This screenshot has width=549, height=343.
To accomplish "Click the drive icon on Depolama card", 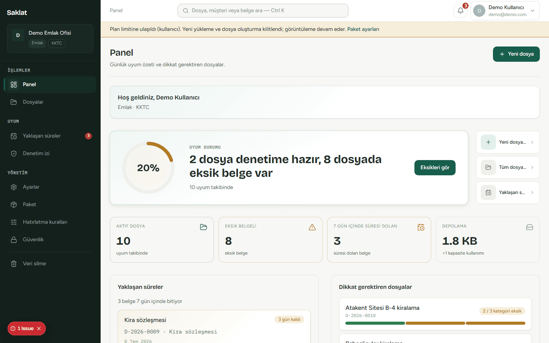I will [530, 227].
